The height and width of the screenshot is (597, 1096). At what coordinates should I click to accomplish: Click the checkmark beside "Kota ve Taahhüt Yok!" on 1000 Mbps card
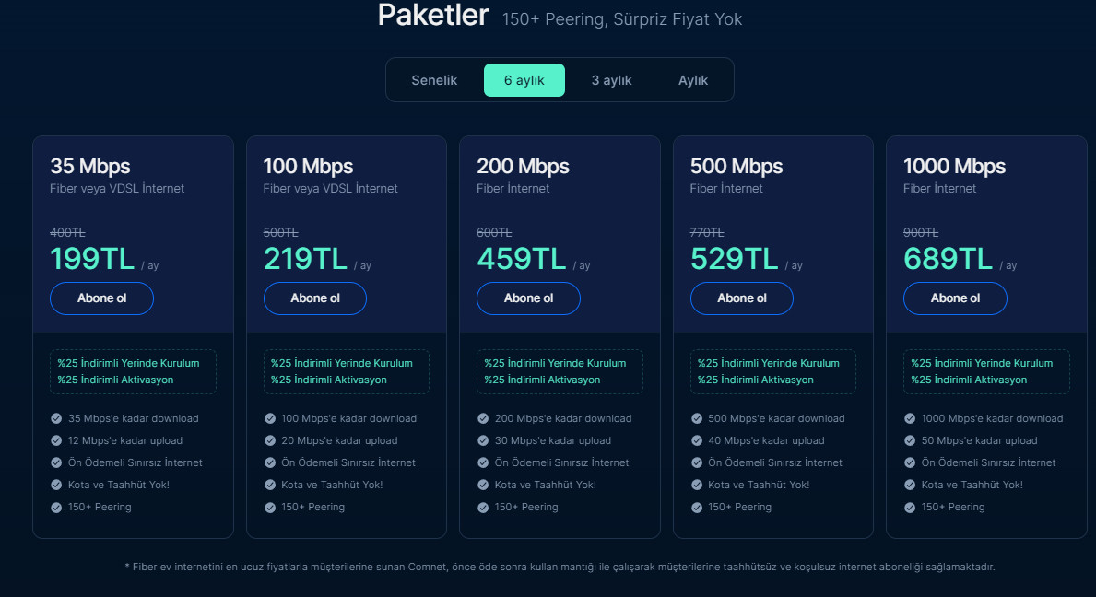[x=908, y=485]
